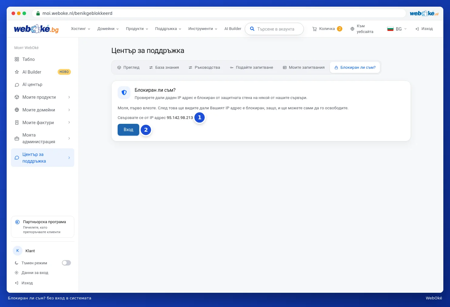Click the Моята администрация briefcase icon
This screenshot has height=307, width=450.
click(x=17, y=139)
